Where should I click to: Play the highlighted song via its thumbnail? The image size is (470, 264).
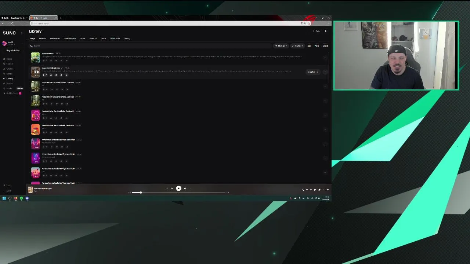tap(35, 72)
